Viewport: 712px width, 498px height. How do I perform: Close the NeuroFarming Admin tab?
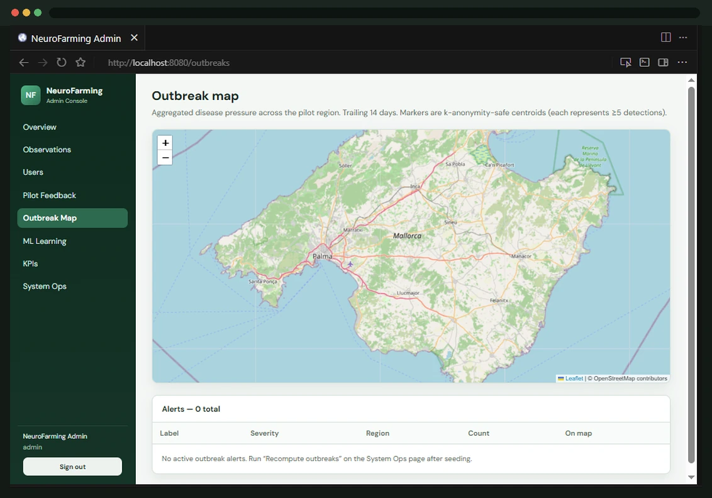click(134, 38)
